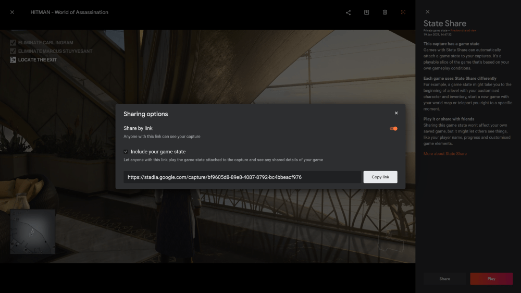Uncheck Include your game state checkbox
This screenshot has width=521, height=293.
126,152
